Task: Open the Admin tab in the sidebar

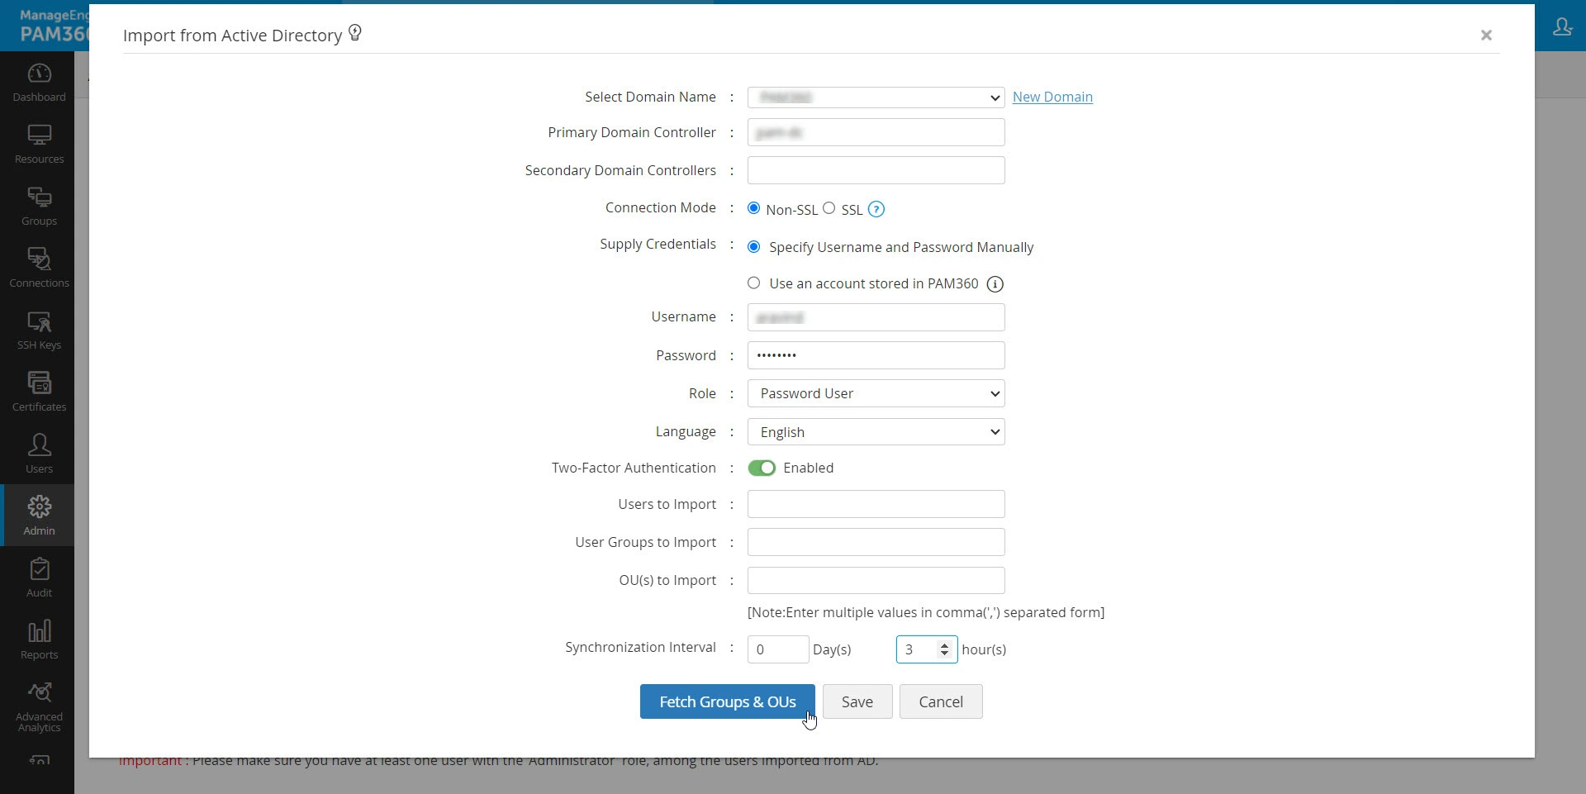Action: [x=38, y=514]
